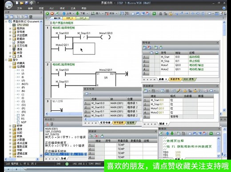Screen dimensions: 231x172
Task: Expand the 比较 instruction folder
Action: tap(10, 133)
